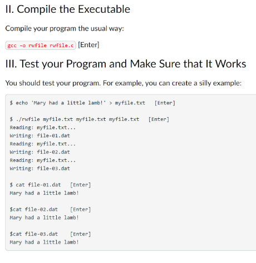Click the third 'Reading: myfile.txt...' line
This screenshot has height=263, width=256.
pyautogui.click(x=43, y=160)
